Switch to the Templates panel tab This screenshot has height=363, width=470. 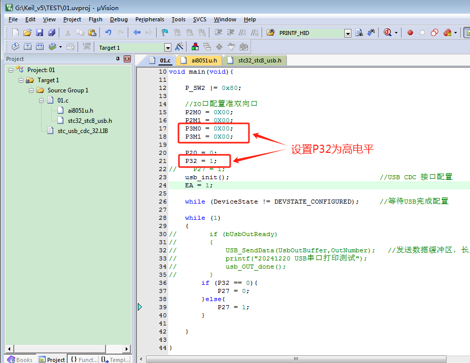tap(116, 359)
